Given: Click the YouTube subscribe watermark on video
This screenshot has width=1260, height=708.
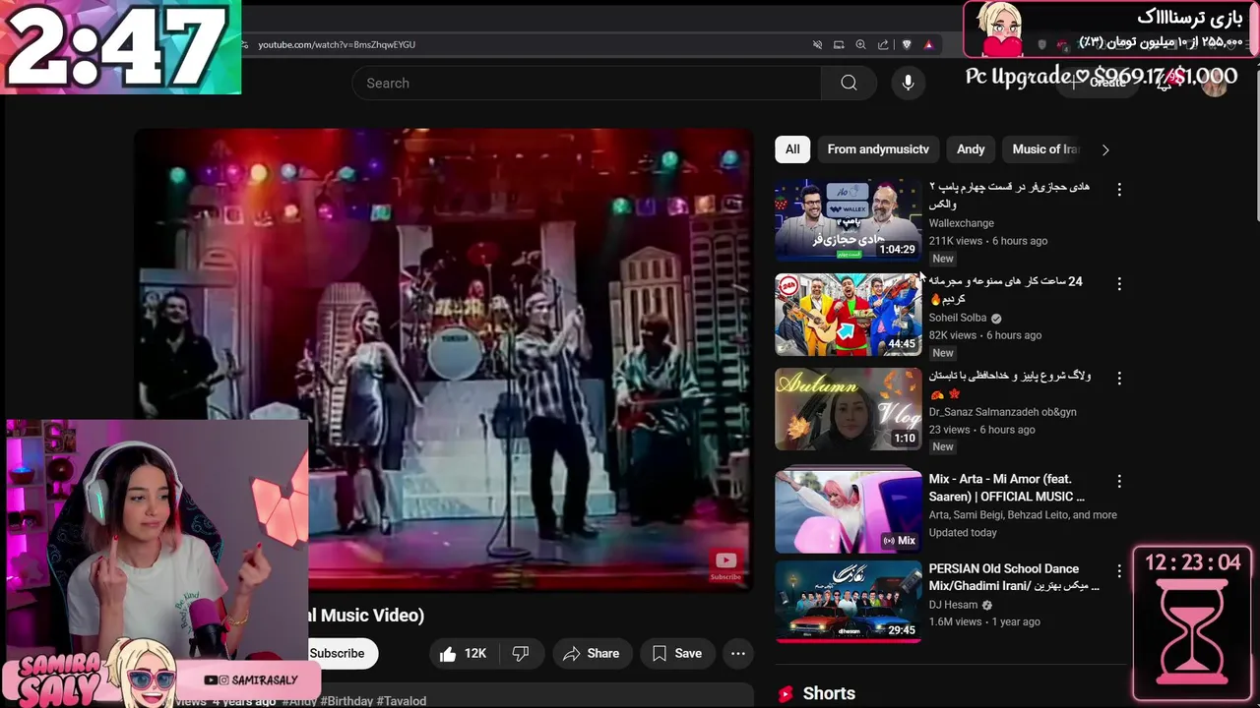Looking at the screenshot, I should pos(725,565).
